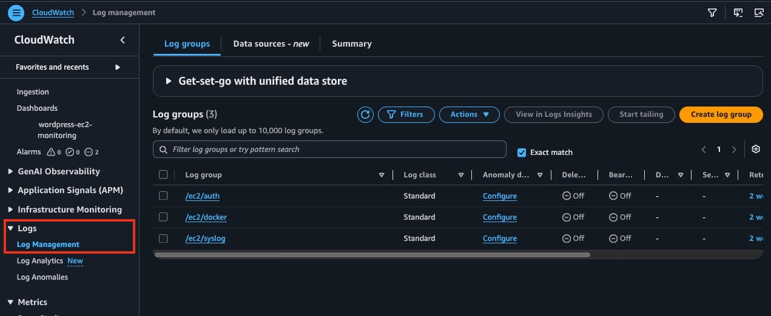Go to previous page arrow
Viewport: 771px width, 316px height.
(704, 150)
